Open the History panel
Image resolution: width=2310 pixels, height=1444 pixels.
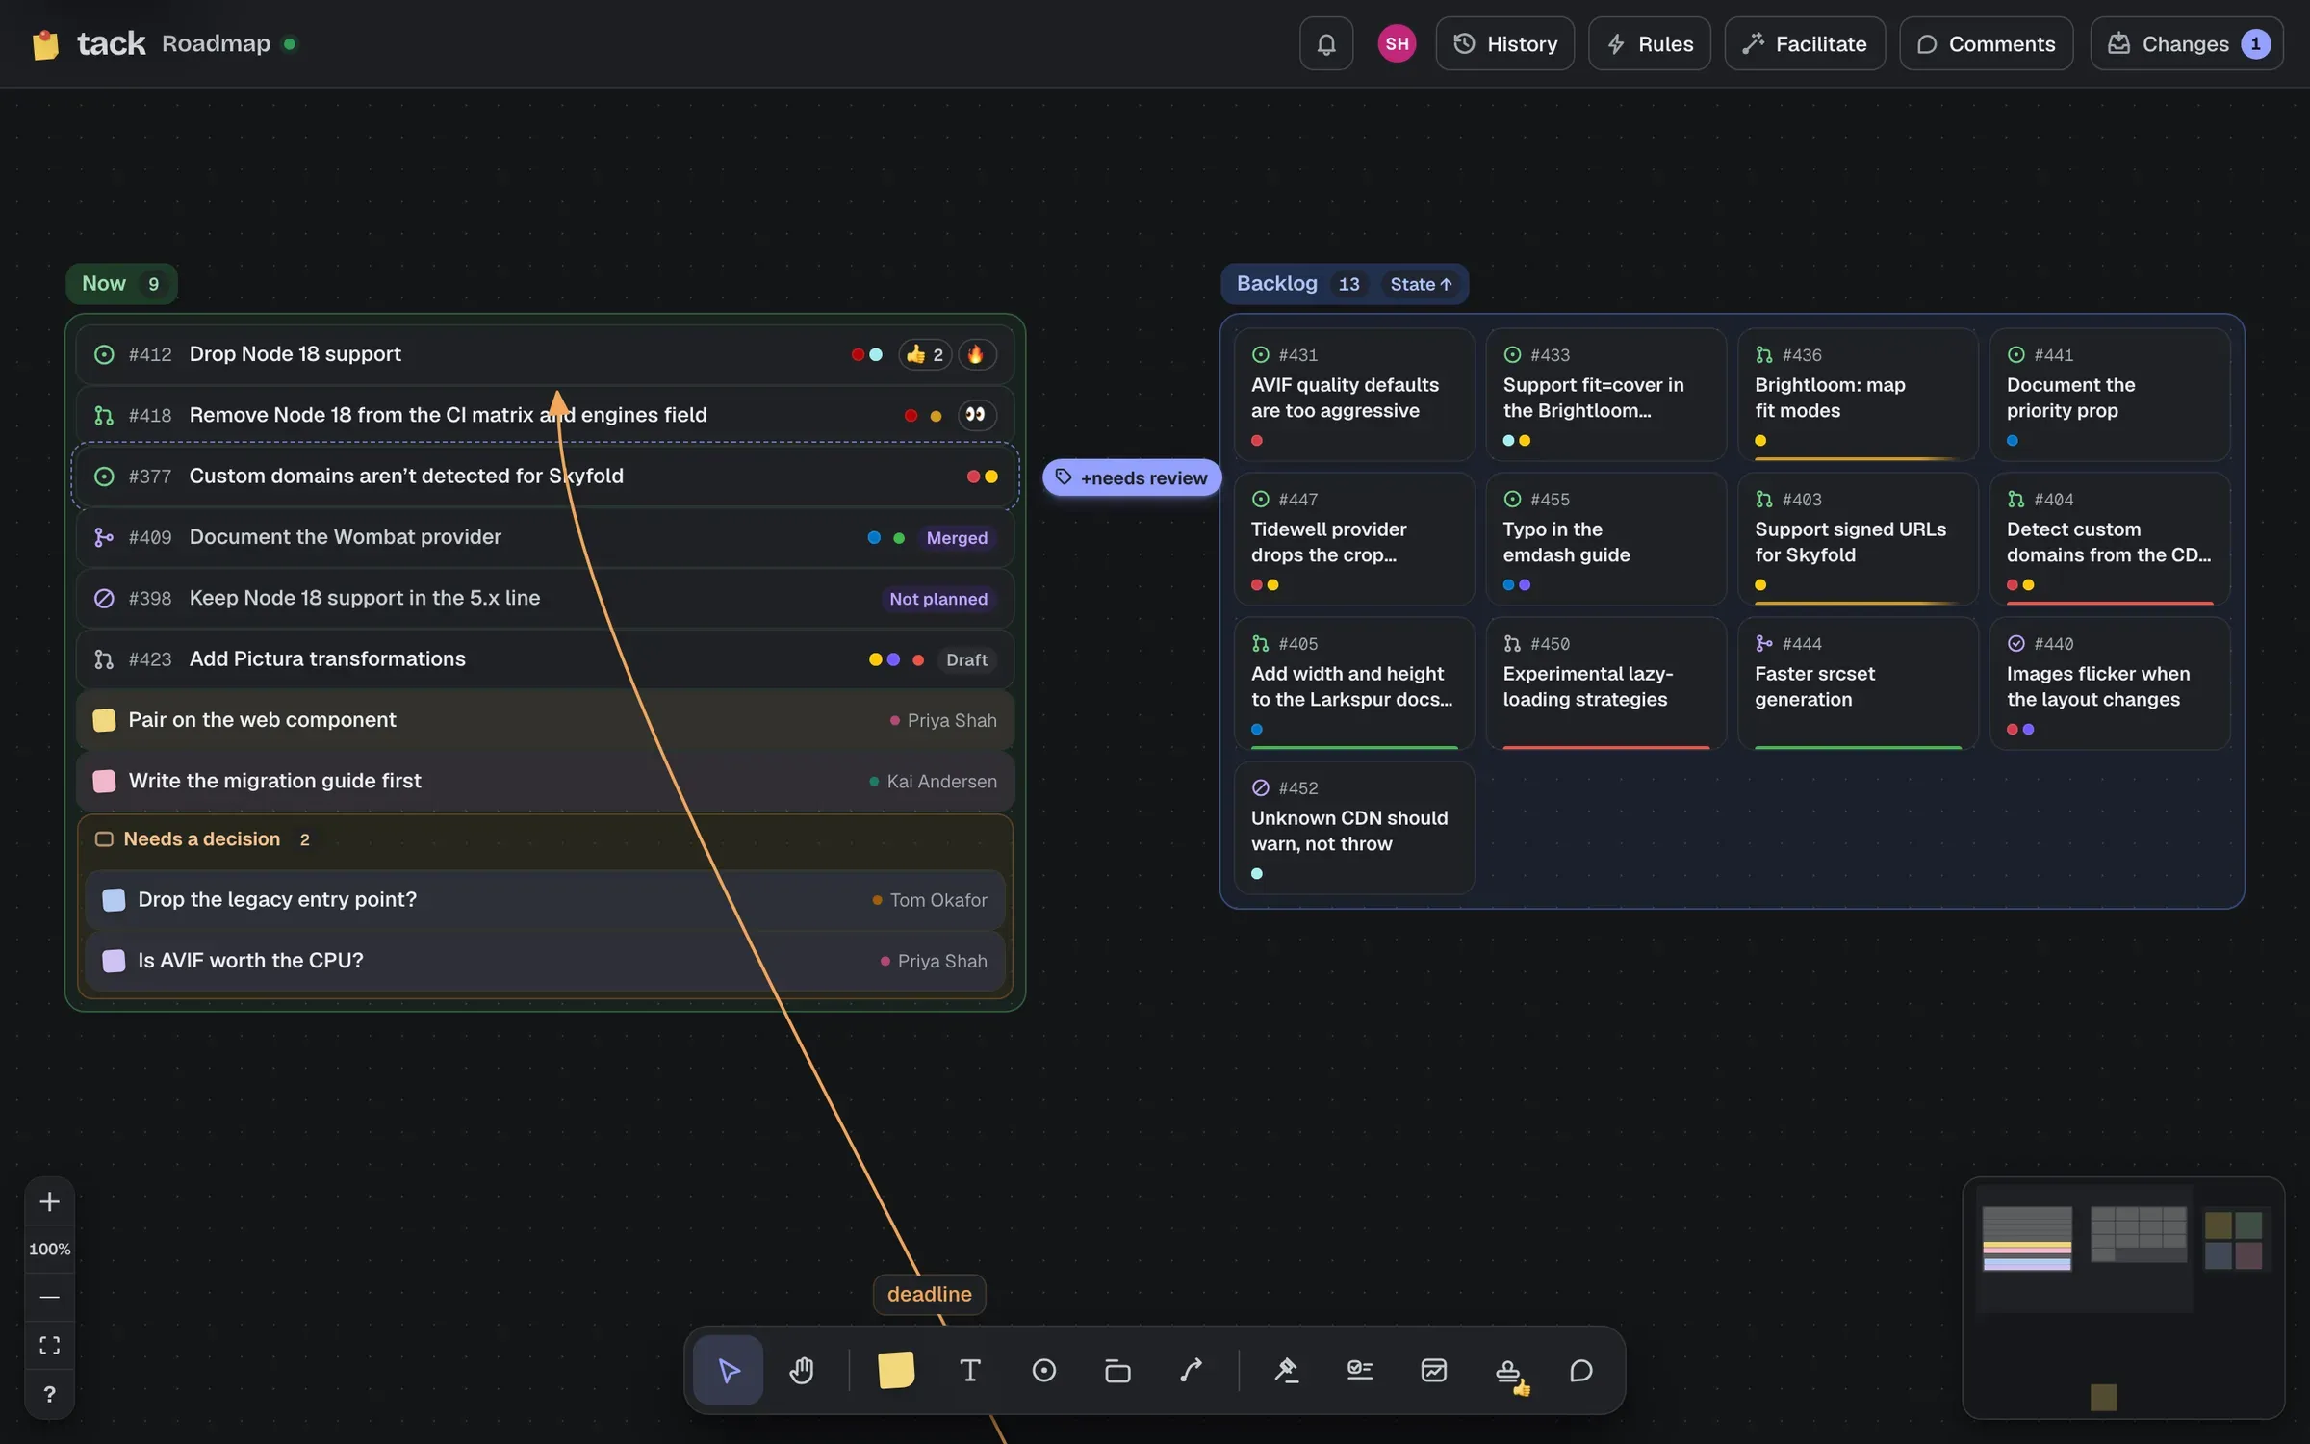(x=1505, y=43)
